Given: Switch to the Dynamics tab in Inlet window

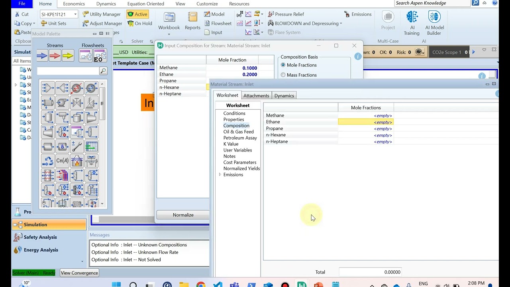Looking at the screenshot, I should click(284, 96).
